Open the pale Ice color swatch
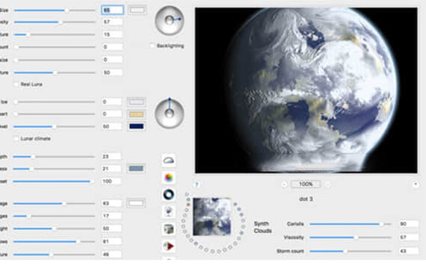Viewport: 426px width, 269px height. [136, 102]
